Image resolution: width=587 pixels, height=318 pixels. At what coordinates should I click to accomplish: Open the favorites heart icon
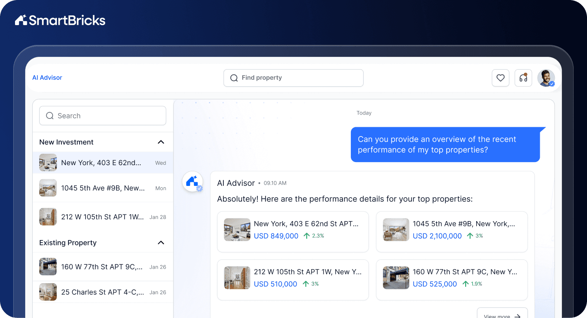[500, 78]
